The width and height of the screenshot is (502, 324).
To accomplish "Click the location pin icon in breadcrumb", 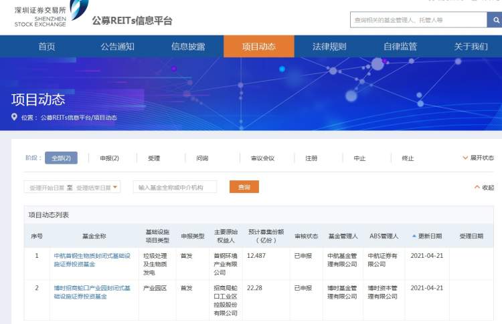I will pos(14,117).
